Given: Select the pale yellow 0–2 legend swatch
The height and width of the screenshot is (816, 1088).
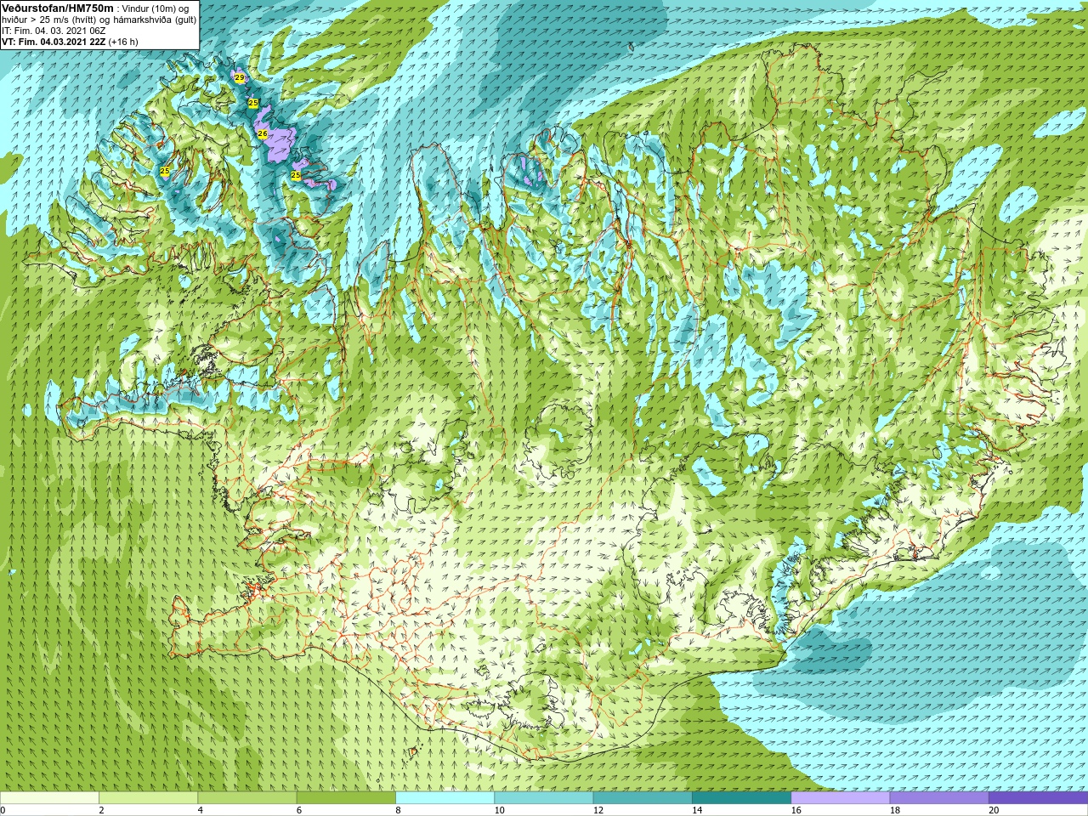Looking at the screenshot, I should pyautogui.click(x=49, y=798).
